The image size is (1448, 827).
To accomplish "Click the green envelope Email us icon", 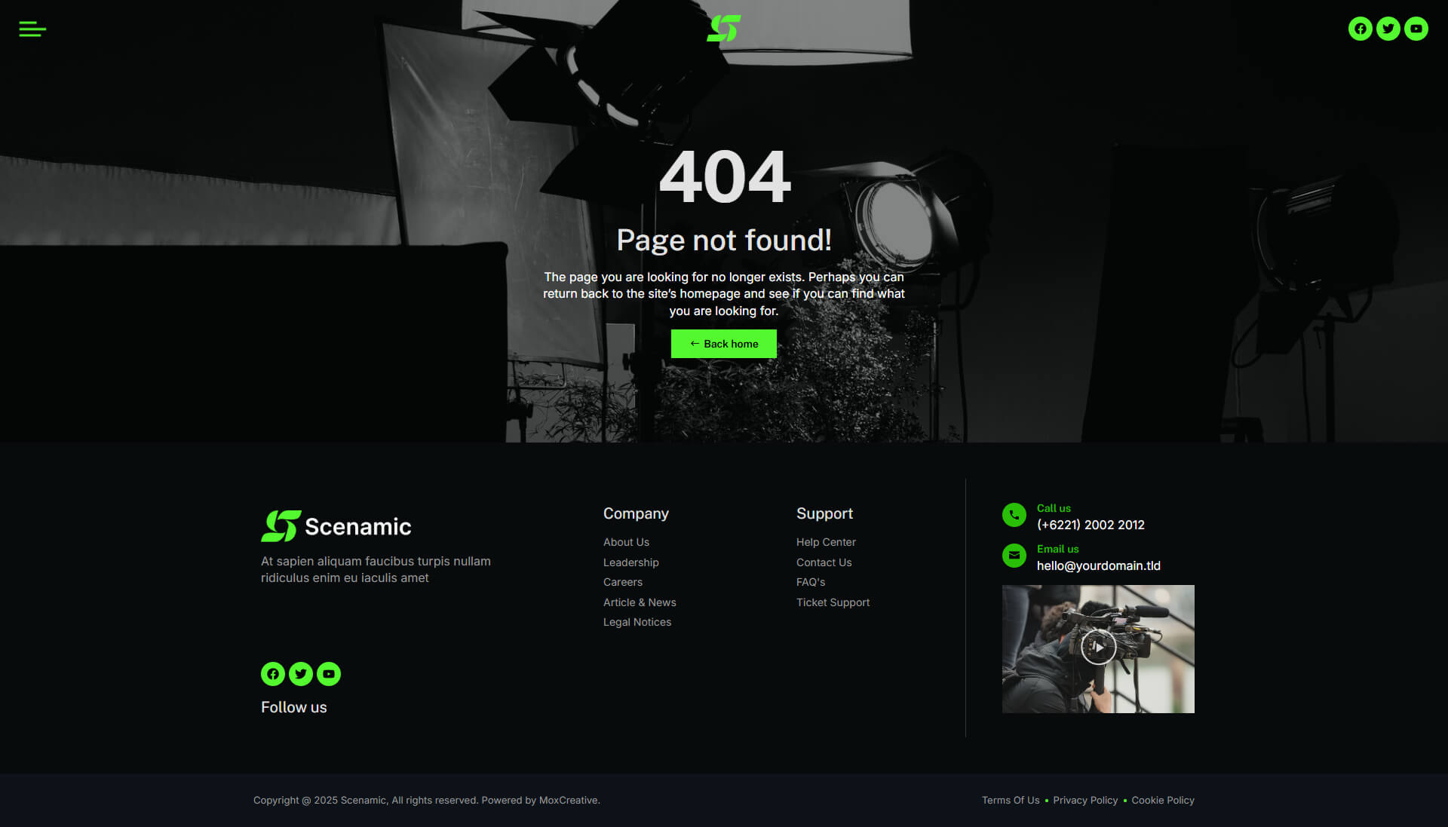I will (x=1014, y=556).
